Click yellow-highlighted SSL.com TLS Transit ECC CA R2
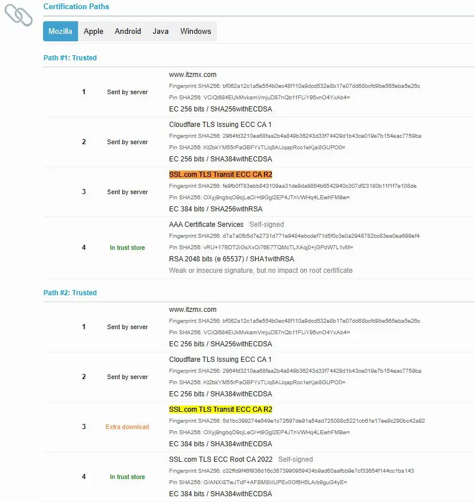The width and height of the screenshot is (474, 502). point(221,410)
